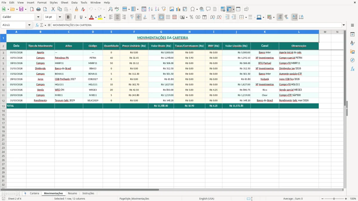Image resolution: width=358 pixels, height=201 pixels.
Task: Open Print Preview
Action: click(45, 9)
